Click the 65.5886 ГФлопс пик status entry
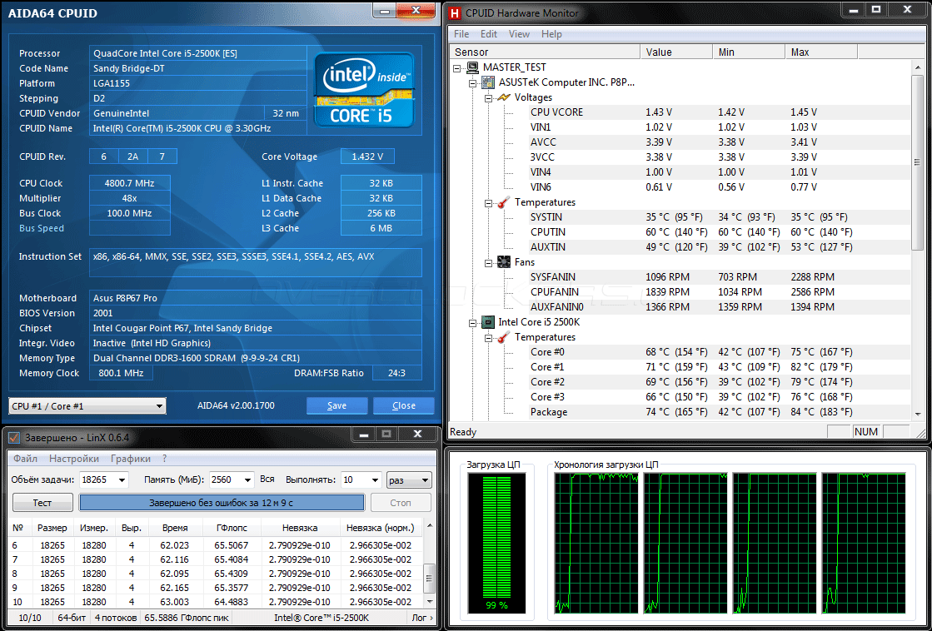 click(187, 618)
